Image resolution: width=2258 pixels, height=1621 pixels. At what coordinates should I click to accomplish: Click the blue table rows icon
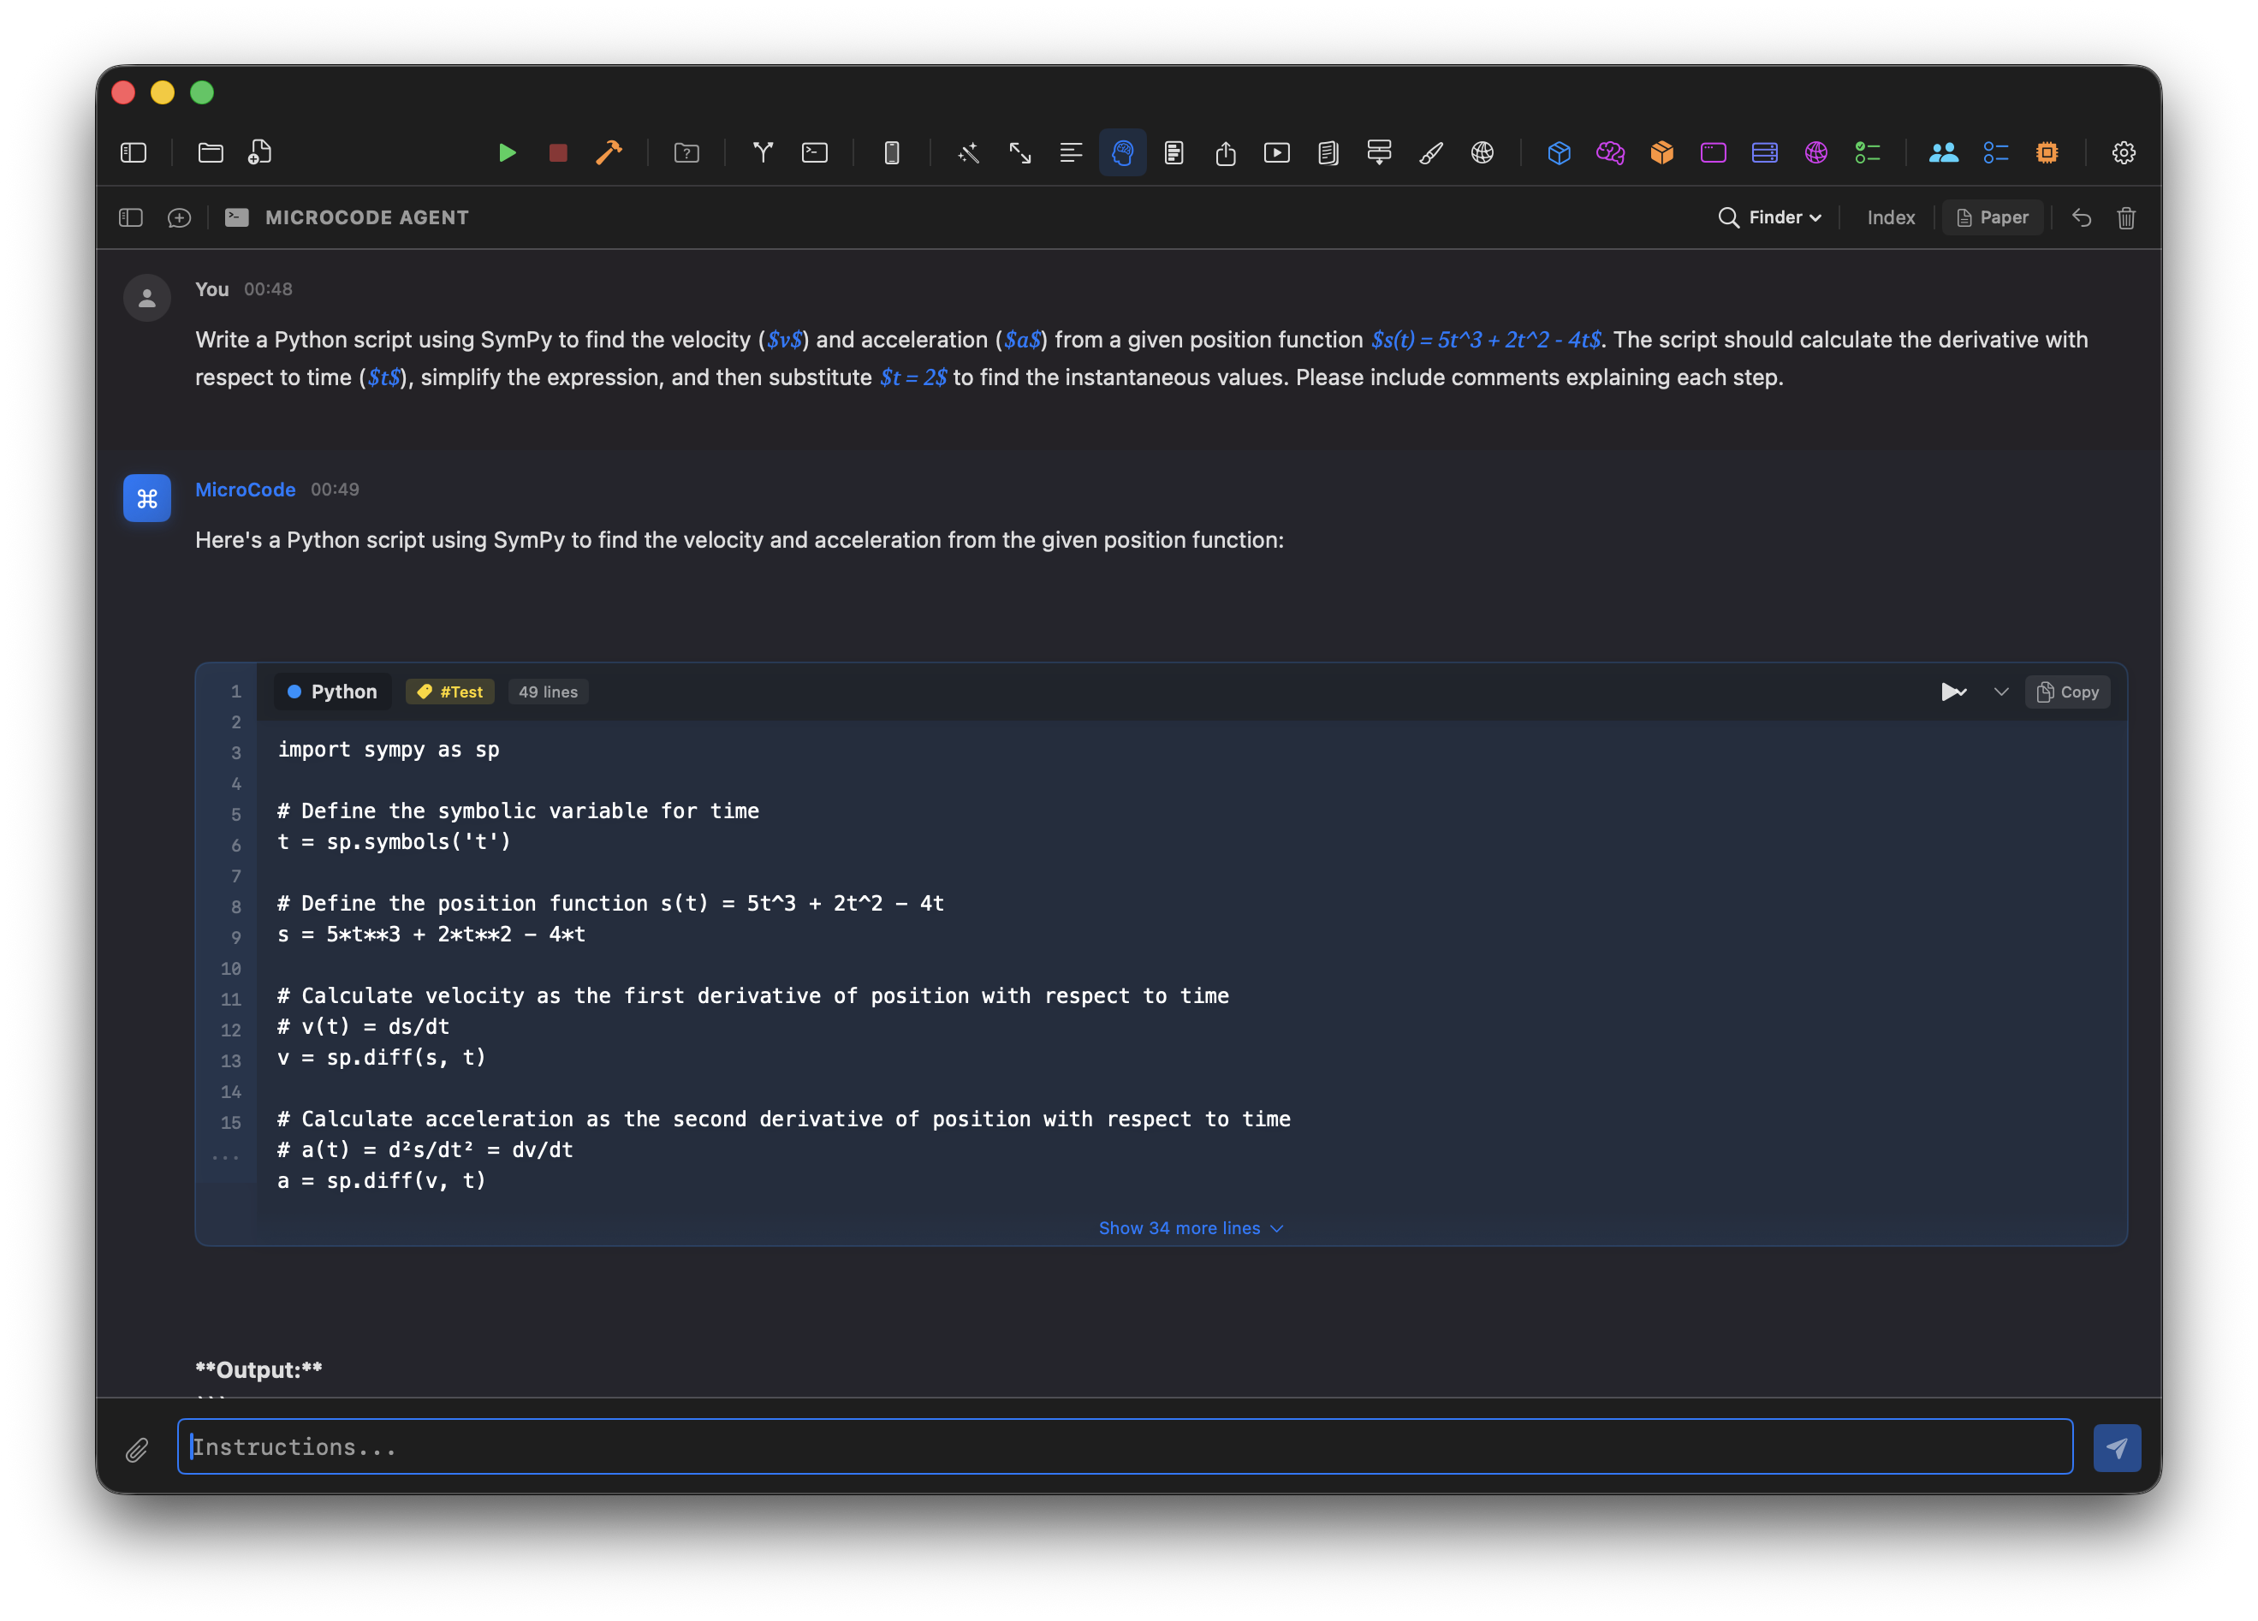[1764, 152]
